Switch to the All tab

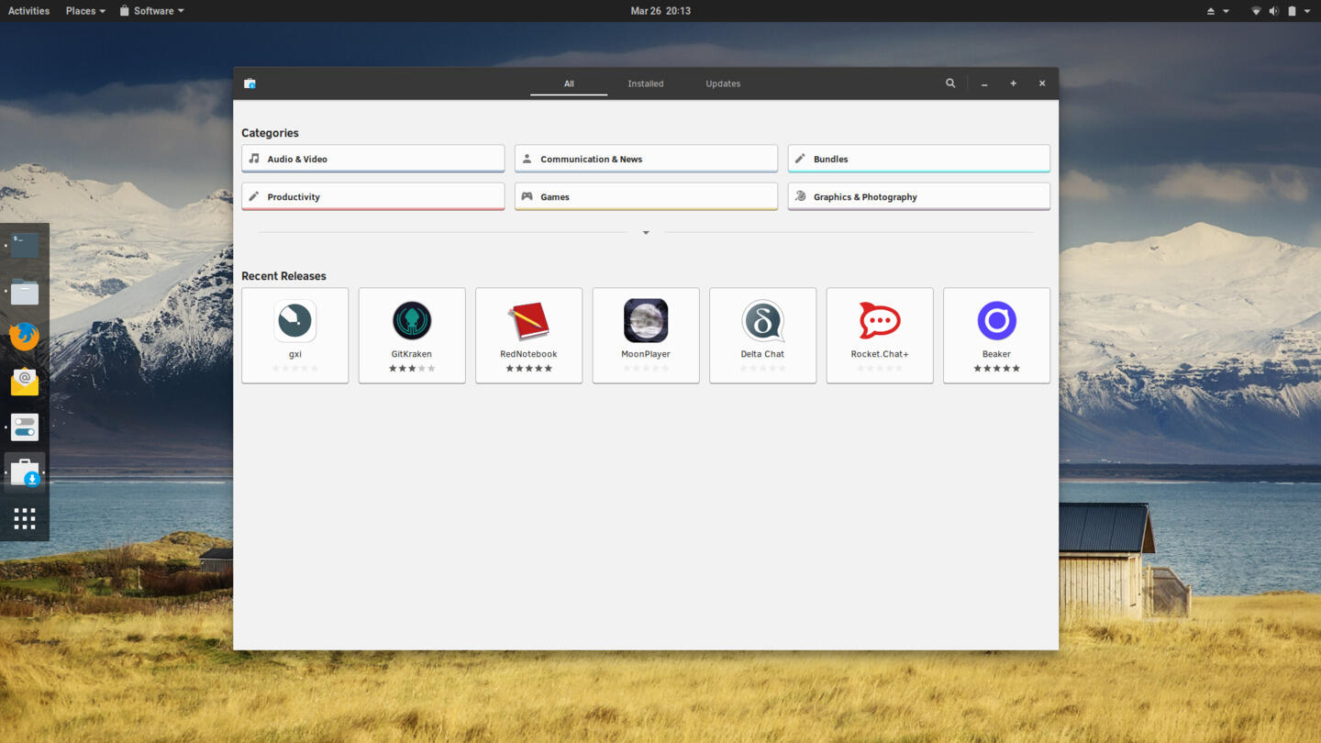[569, 83]
